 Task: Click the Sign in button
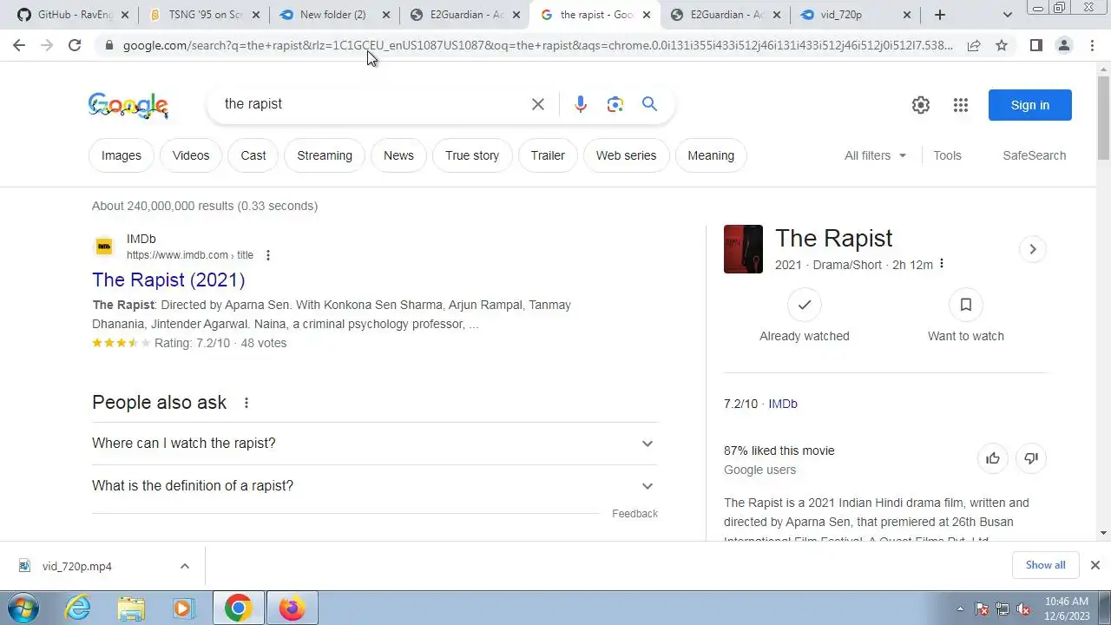[x=1030, y=105]
